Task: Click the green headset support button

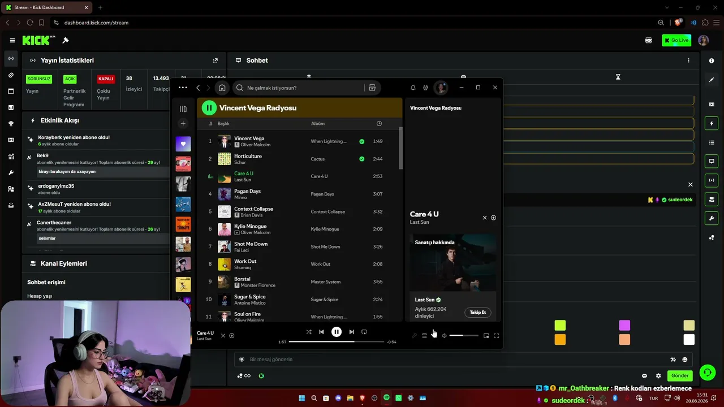Action: tap(707, 372)
